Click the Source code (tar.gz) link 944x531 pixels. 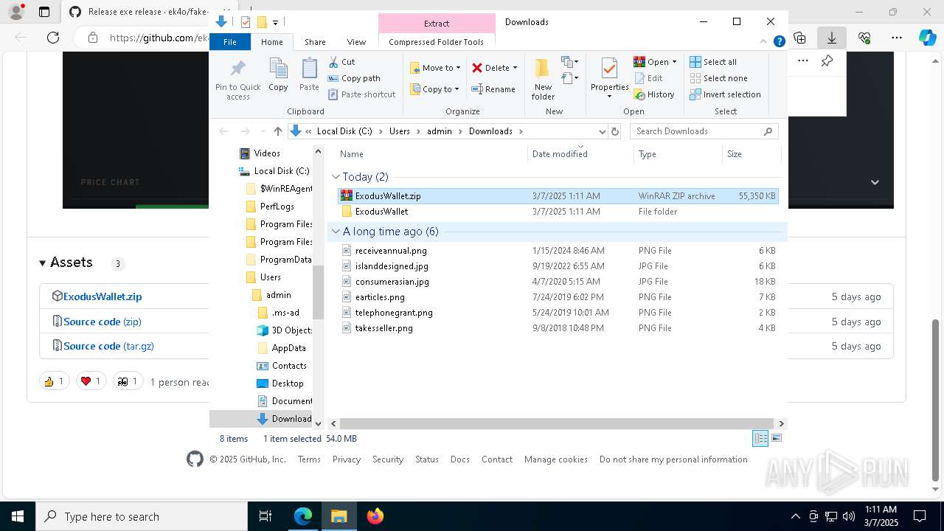coord(108,346)
